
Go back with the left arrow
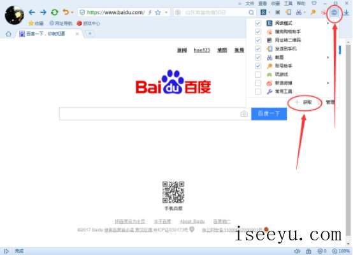[x=32, y=12]
